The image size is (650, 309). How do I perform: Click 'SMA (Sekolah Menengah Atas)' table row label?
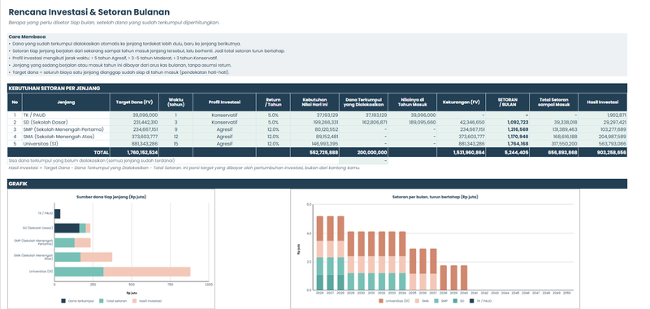pos(59,137)
